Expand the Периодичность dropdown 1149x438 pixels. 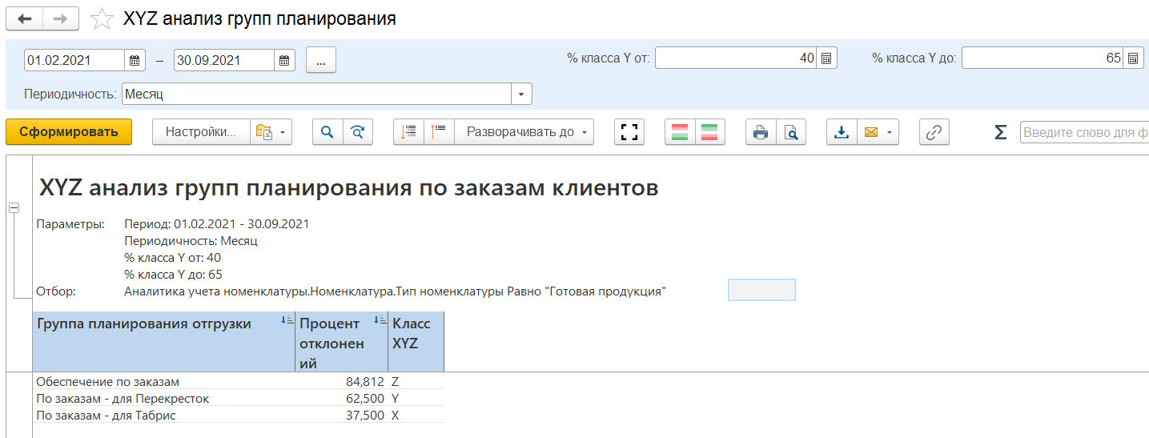521,94
